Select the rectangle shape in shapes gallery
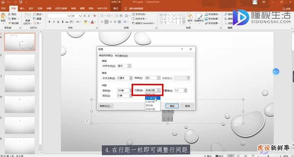Image resolution: width=294 pixels, height=157 pixels. pos(176,15)
